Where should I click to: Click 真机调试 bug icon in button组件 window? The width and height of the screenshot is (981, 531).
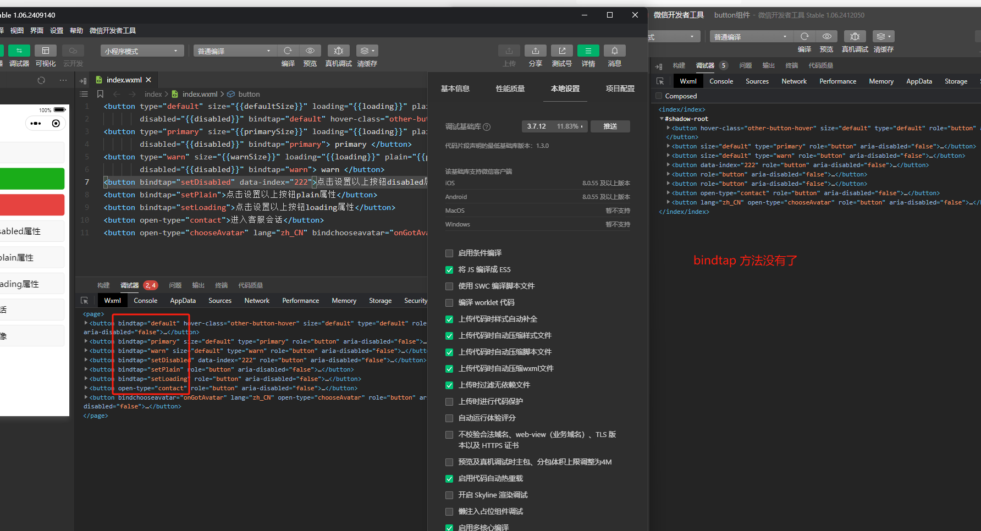[855, 36]
